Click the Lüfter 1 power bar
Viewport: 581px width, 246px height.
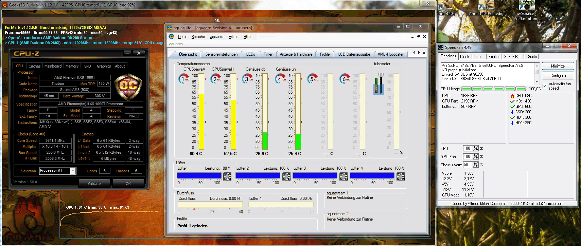pyautogui.click(x=199, y=176)
